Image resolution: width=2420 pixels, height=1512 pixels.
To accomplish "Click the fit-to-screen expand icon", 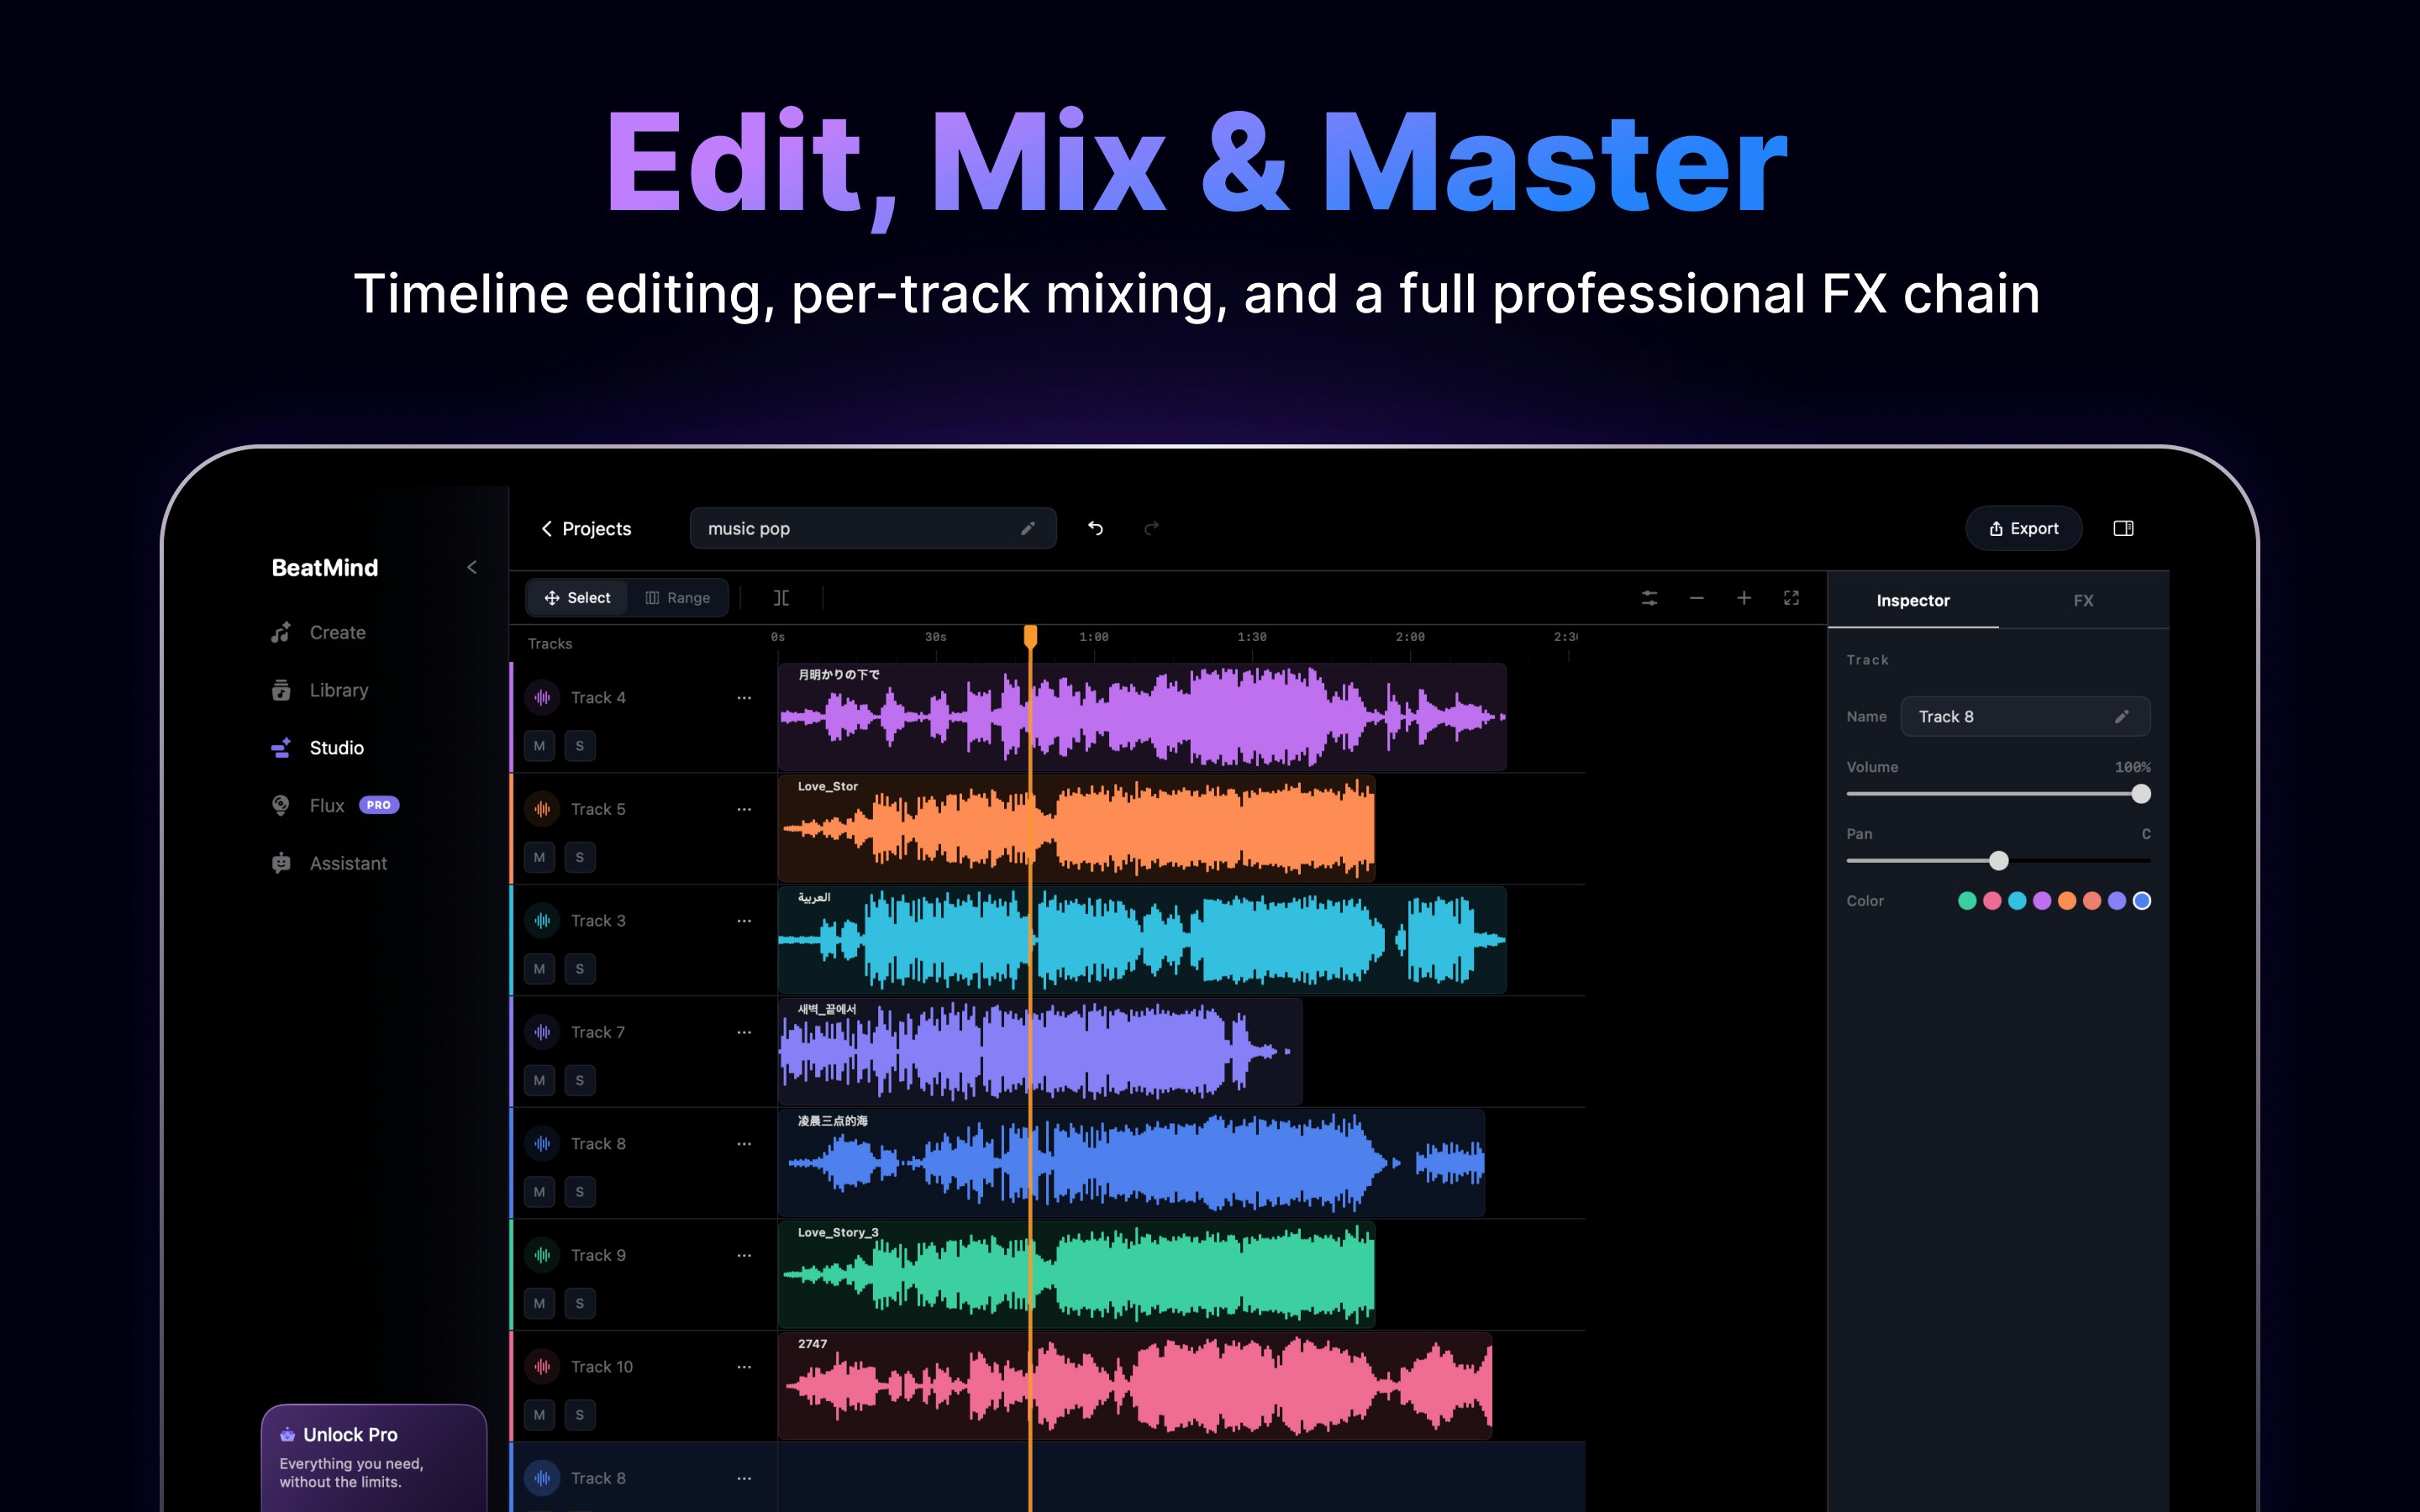I will (x=1791, y=598).
